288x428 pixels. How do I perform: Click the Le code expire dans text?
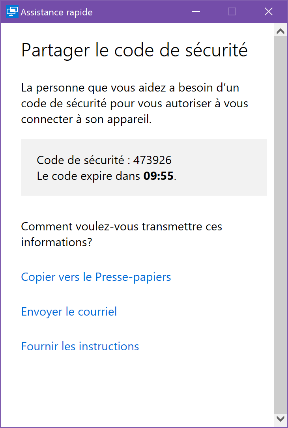[x=89, y=176]
